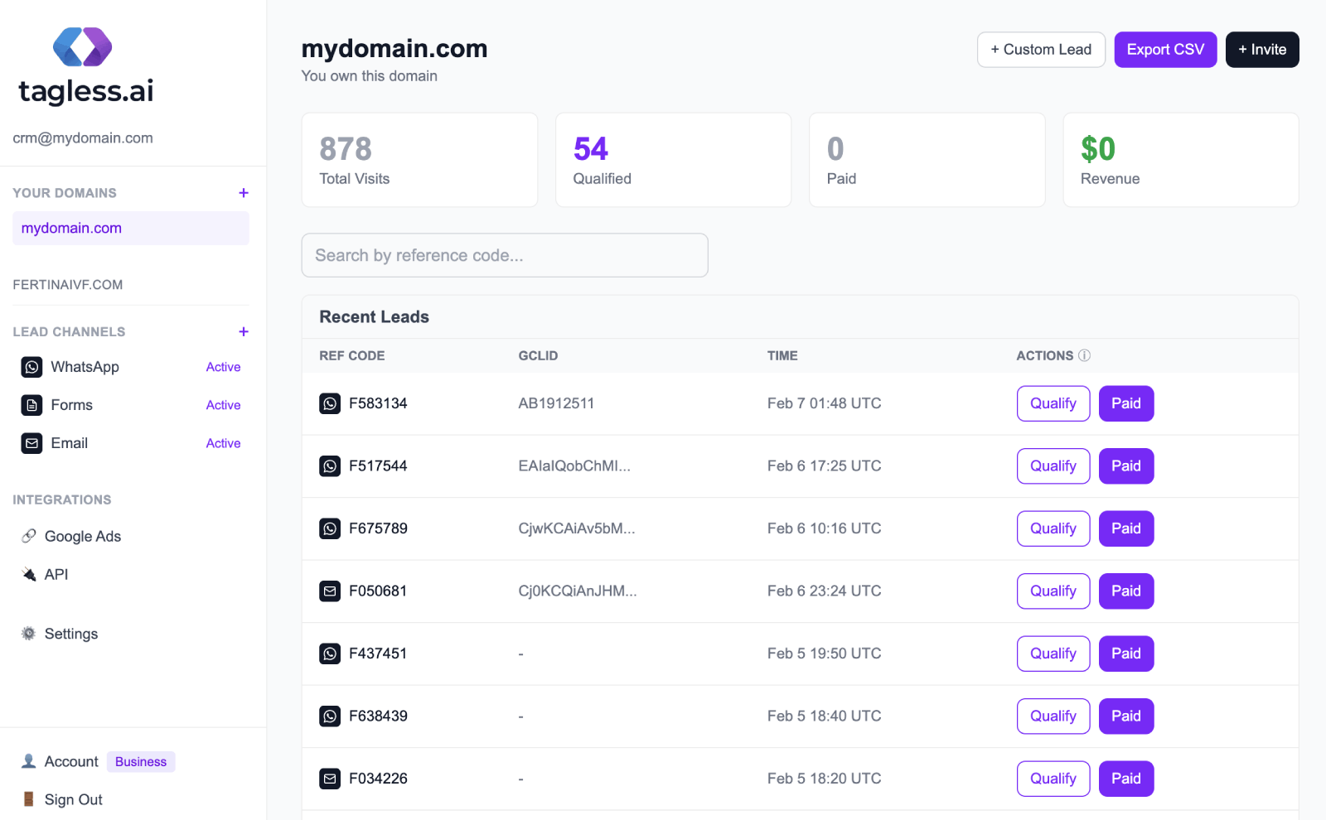Click the reference code search field
The width and height of the screenshot is (1326, 820).
point(505,255)
